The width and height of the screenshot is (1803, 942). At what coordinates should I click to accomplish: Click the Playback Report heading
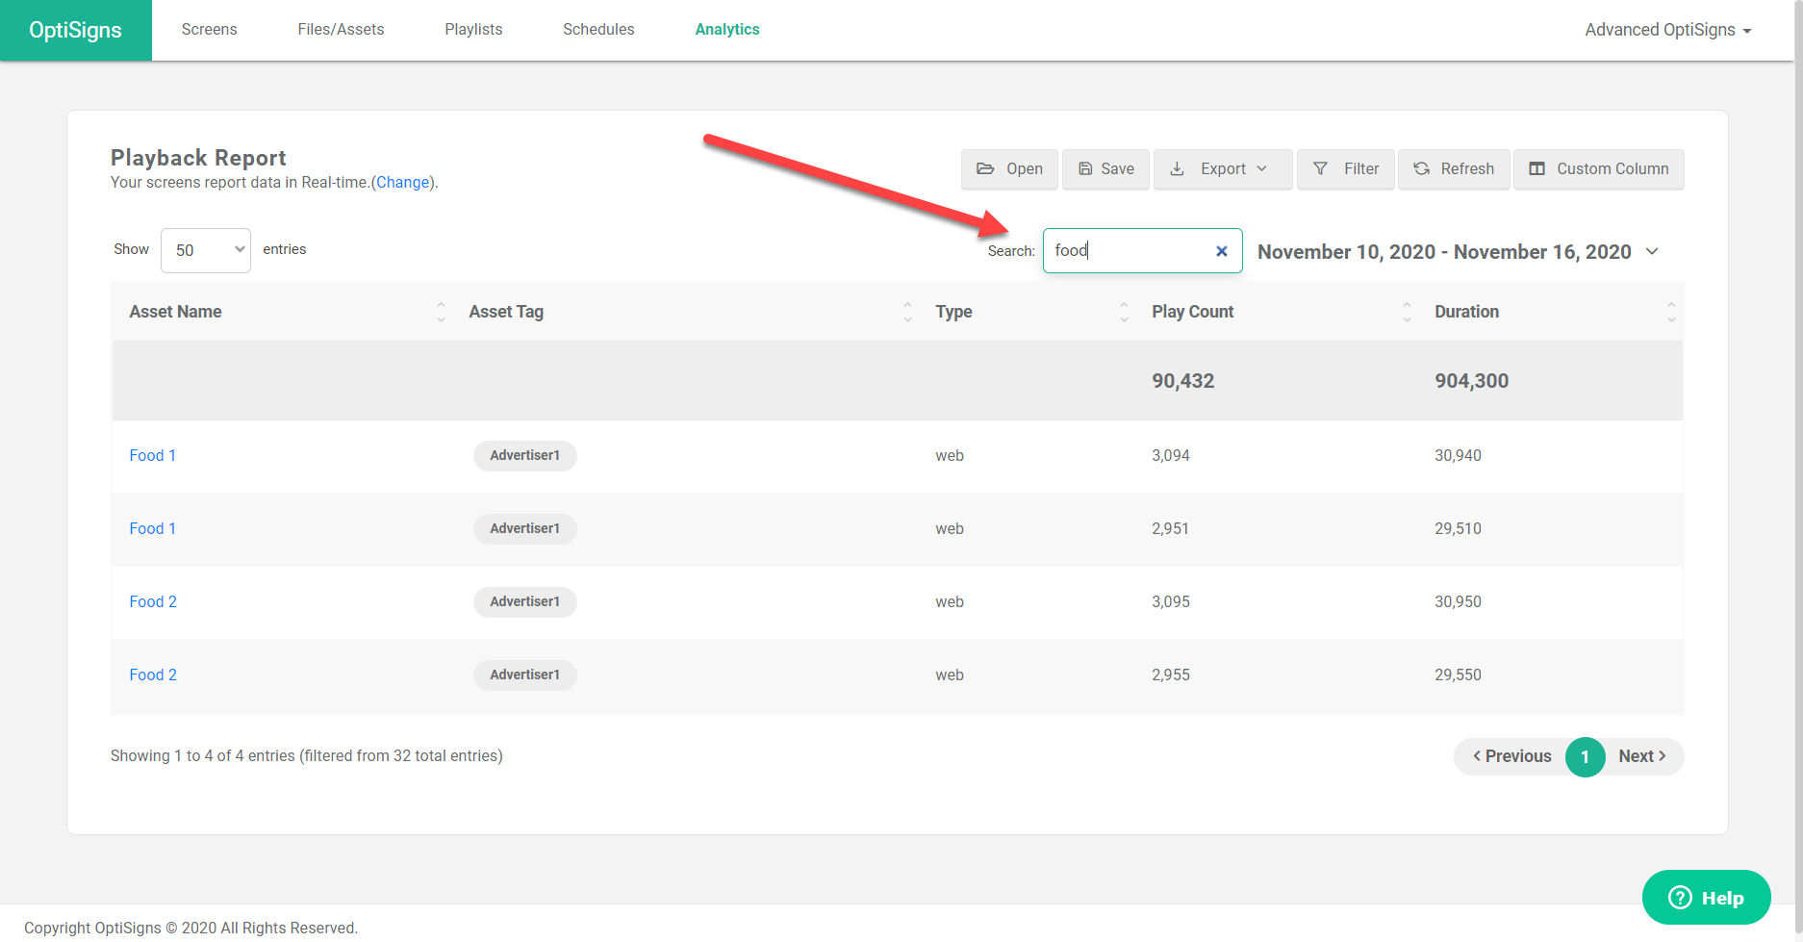coord(198,158)
